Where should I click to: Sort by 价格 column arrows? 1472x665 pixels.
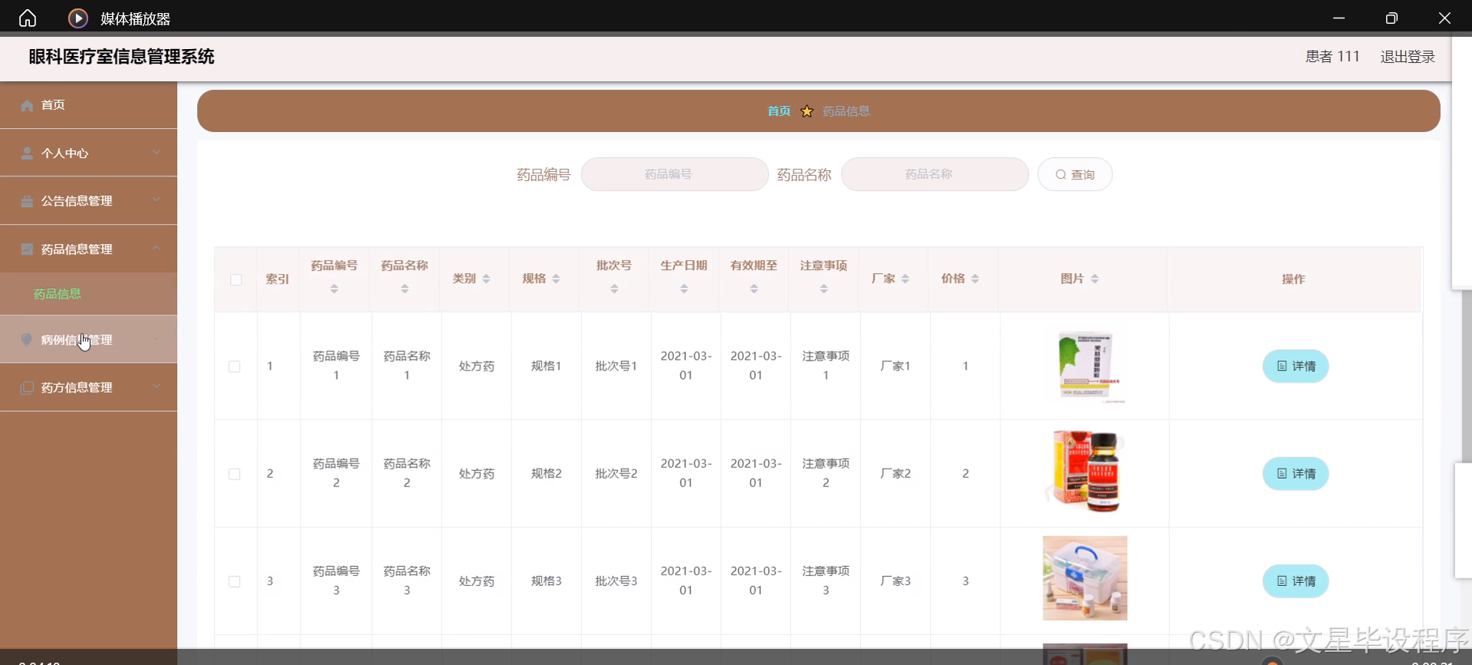pos(975,278)
